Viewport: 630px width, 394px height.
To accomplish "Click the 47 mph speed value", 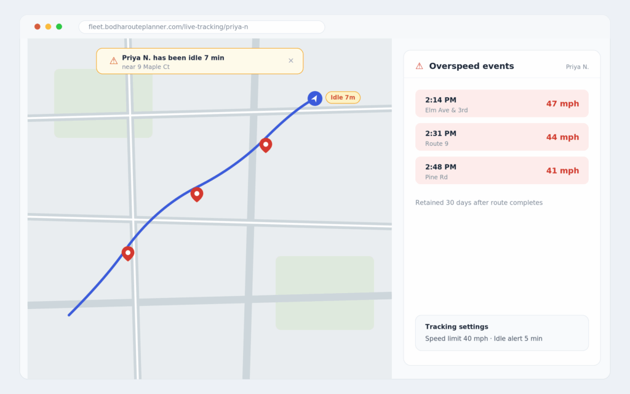I will click(562, 103).
